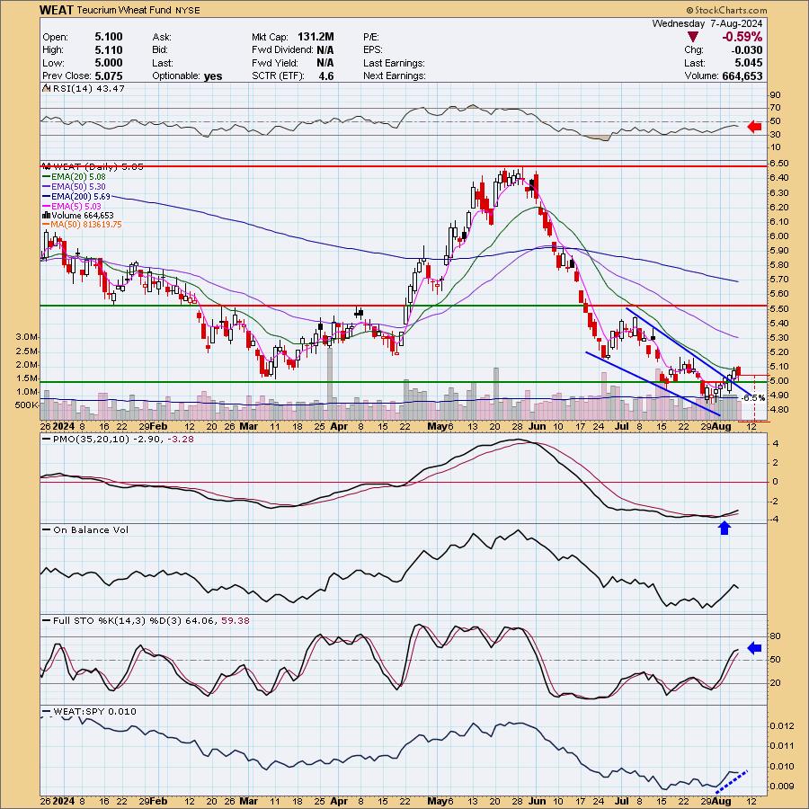Viewport: 809px width, 809px height.
Task: Click the Next Earnings label
Action: click(395, 76)
